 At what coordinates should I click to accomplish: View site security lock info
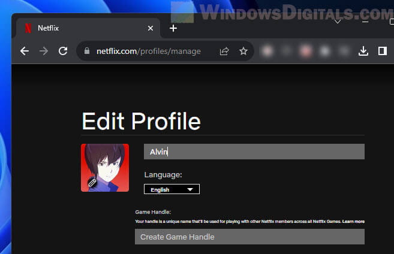pyautogui.click(x=87, y=51)
